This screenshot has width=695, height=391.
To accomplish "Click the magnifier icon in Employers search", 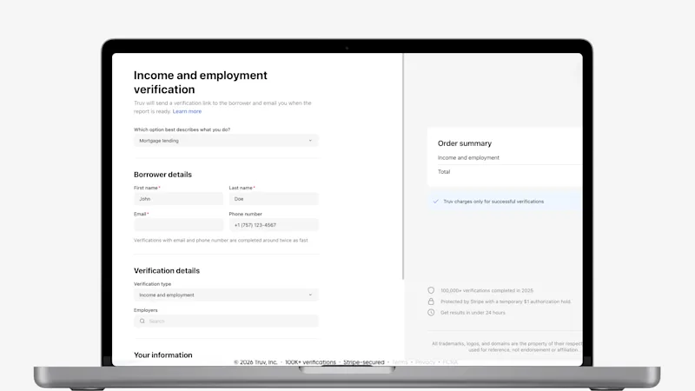I will (142, 321).
